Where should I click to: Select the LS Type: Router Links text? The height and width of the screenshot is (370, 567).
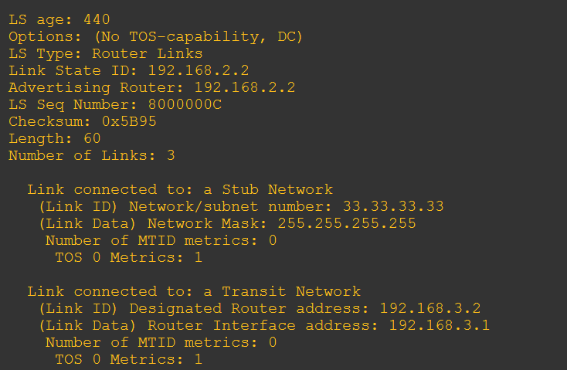pos(106,54)
